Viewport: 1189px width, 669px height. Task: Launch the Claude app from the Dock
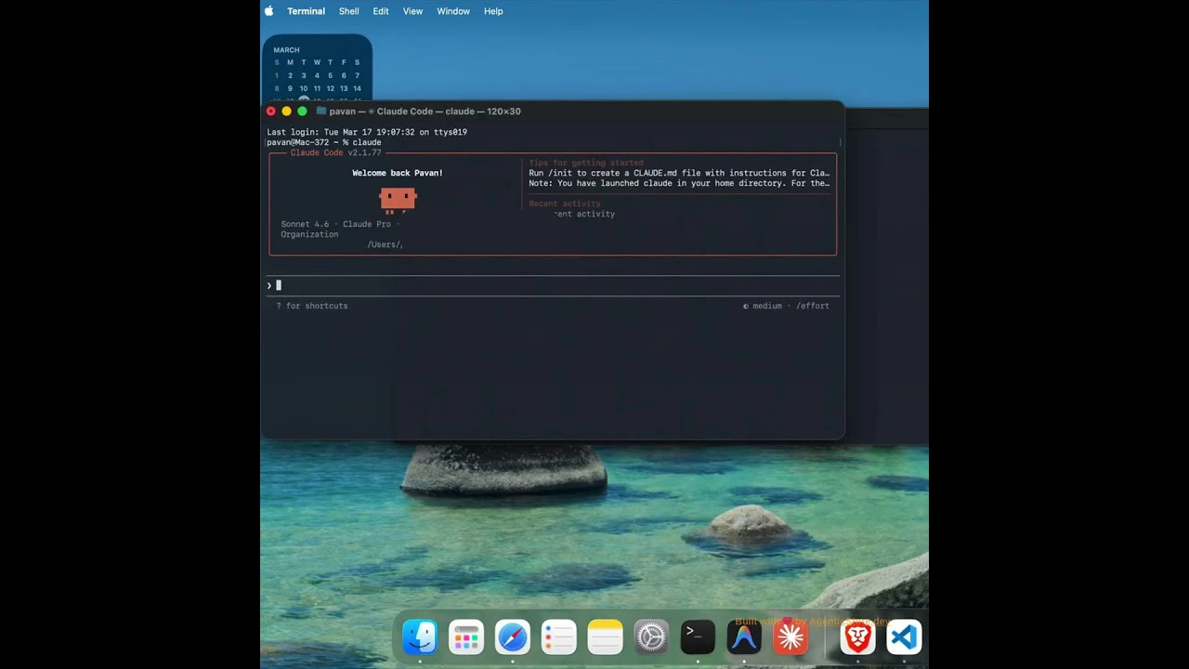click(790, 637)
